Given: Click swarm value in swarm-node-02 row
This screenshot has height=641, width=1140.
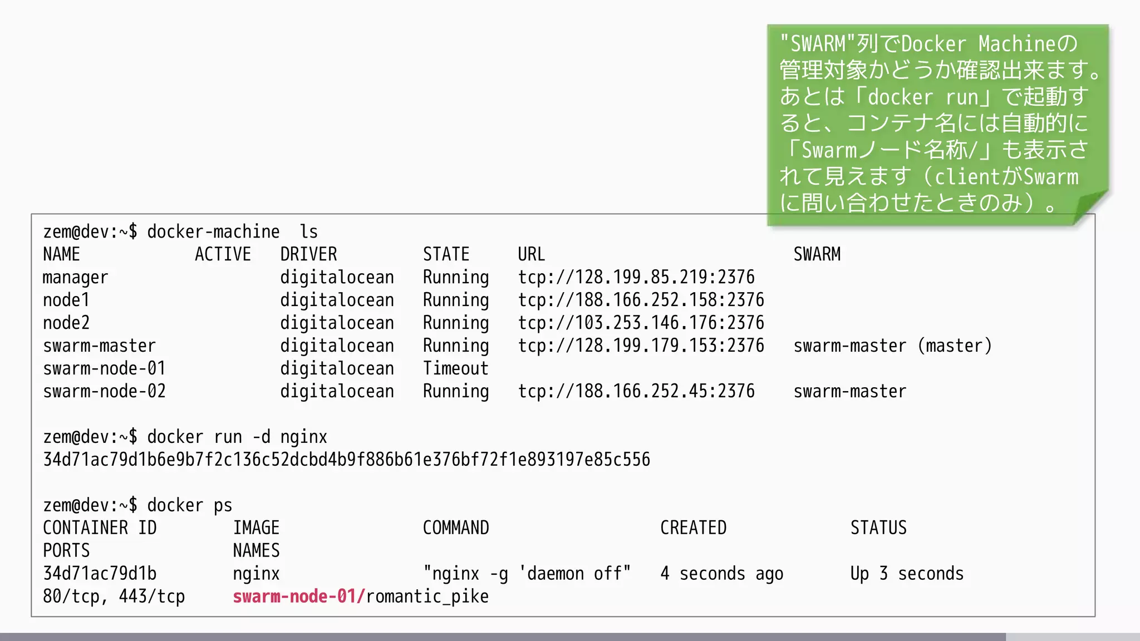Looking at the screenshot, I should [849, 391].
